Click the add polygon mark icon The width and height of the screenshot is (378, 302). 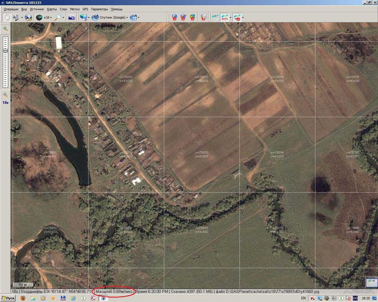pyautogui.click(x=193, y=17)
